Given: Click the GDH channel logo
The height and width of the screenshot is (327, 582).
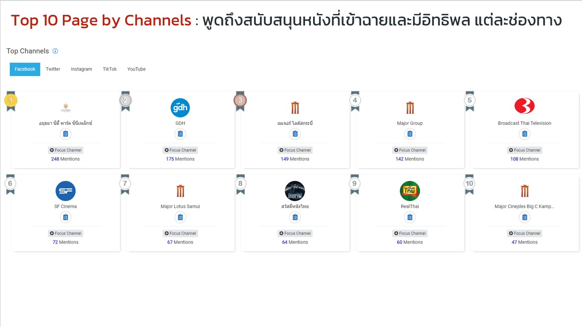Looking at the screenshot, I should [180, 108].
